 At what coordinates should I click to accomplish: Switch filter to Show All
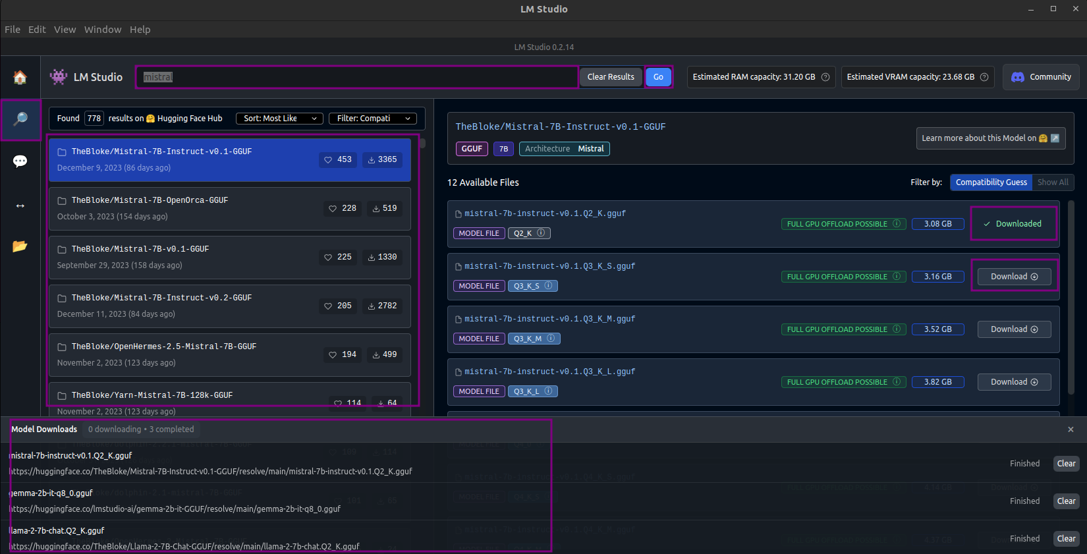click(1053, 182)
